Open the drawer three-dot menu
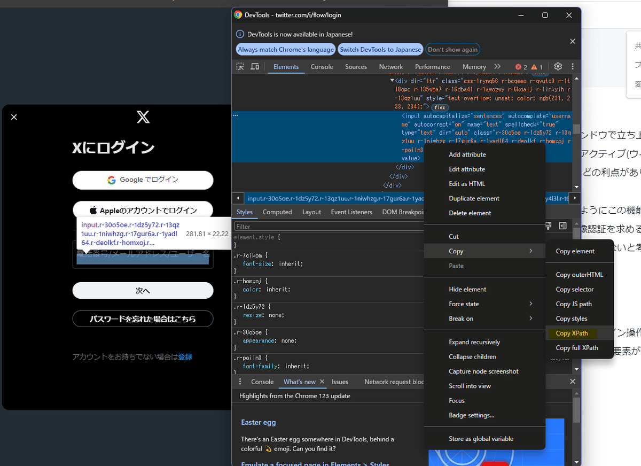Viewport: 641px width, 466px height. [240, 382]
